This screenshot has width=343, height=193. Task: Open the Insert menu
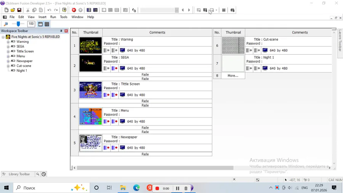click(42, 17)
